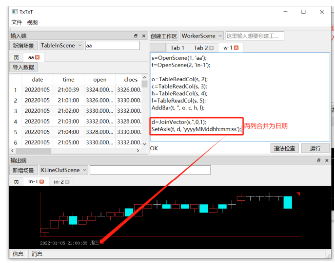Click table vertical scrollbar up arrow
This screenshot has width=335, height=263.
tap(145, 77)
